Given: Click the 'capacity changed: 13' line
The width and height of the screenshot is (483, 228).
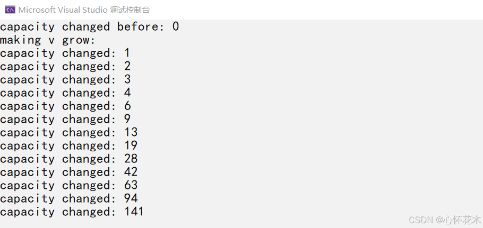Looking at the screenshot, I should [x=68, y=133].
